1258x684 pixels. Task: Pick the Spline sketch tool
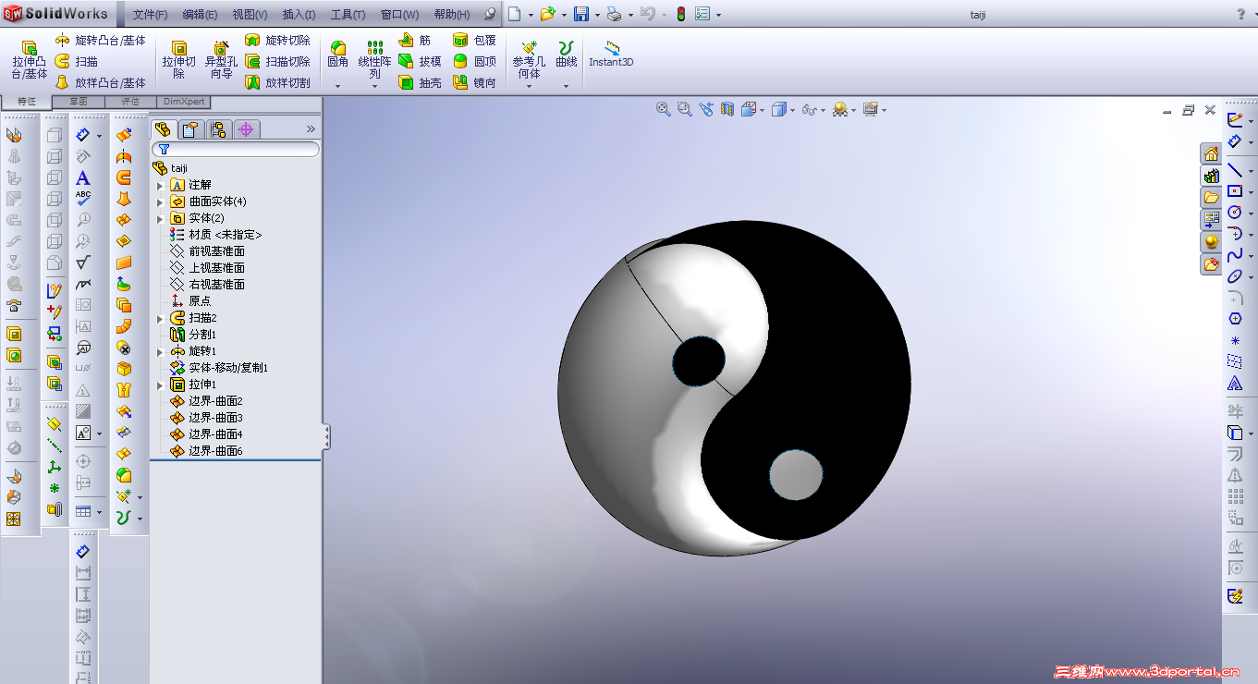coord(1235,255)
